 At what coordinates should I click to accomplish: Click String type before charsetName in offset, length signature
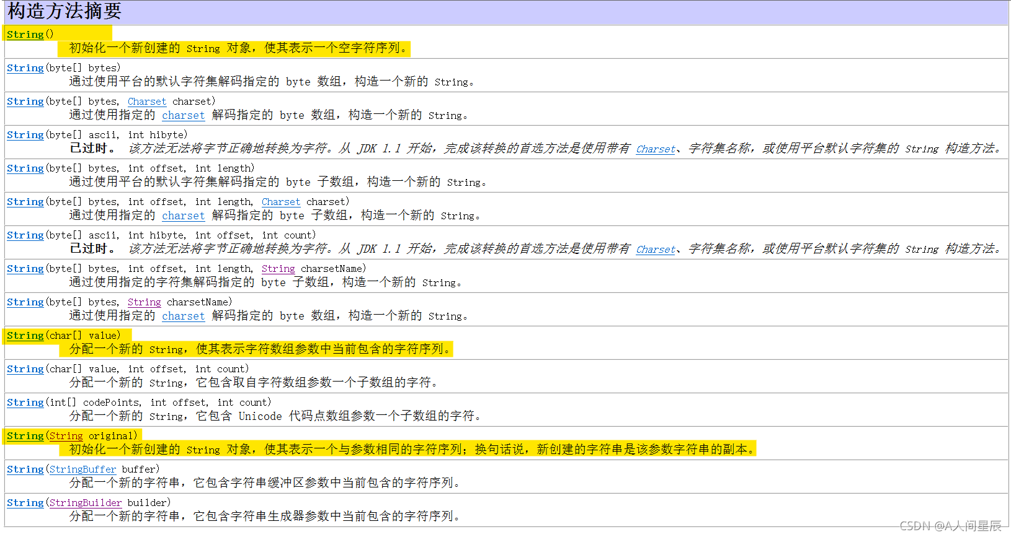(278, 269)
